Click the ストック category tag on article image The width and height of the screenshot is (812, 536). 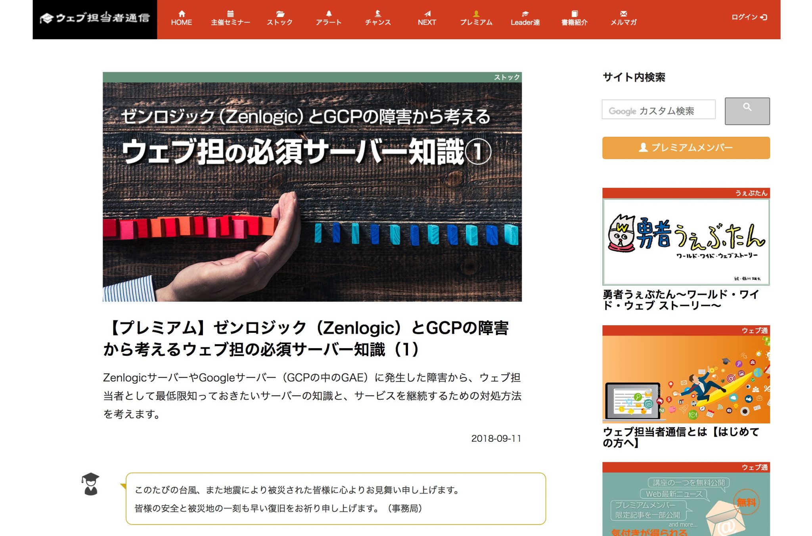click(x=507, y=77)
